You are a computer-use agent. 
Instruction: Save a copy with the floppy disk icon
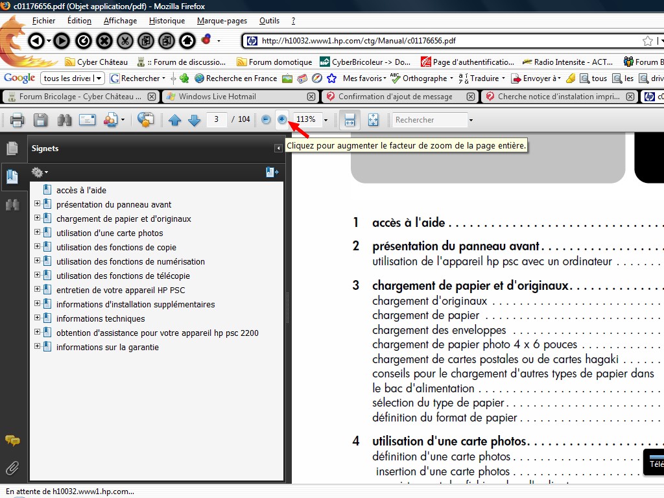coord(40,120)
